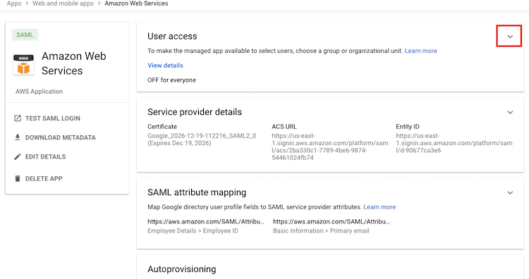Follow Learn more link in SAML attribute mapping
Image resolution: width=529 pixels, height=279 pixels.
[379, 207]
